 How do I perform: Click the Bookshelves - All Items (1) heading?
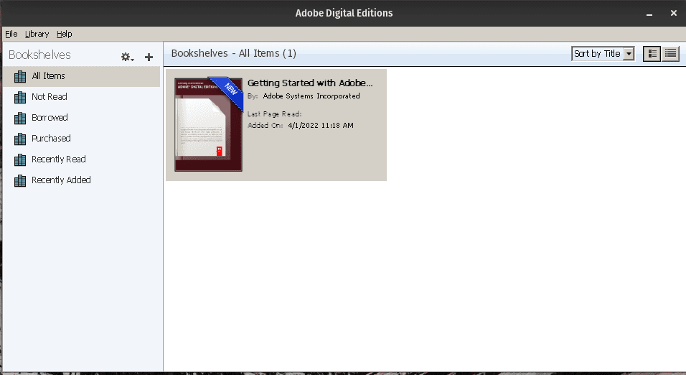(x=234, y=53)
